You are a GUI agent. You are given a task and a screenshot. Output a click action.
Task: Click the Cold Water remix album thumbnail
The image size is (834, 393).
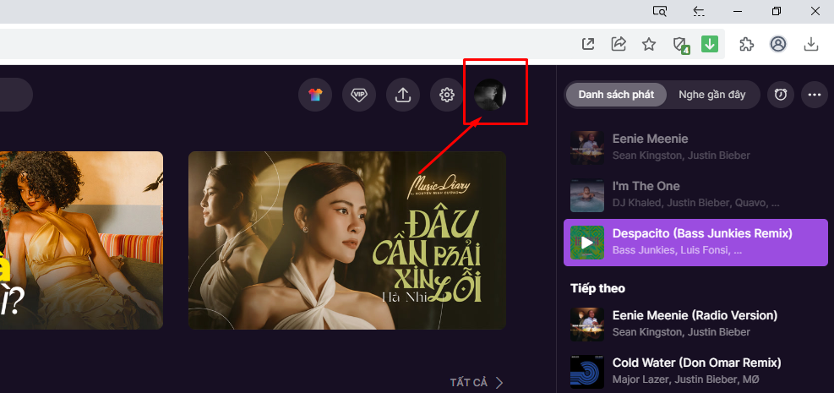point(587,372)
